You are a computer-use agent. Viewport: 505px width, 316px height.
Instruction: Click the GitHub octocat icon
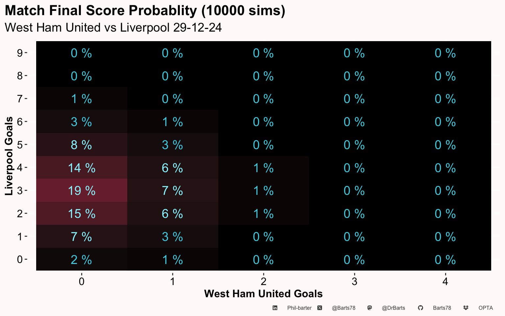[x=421, y=308]
